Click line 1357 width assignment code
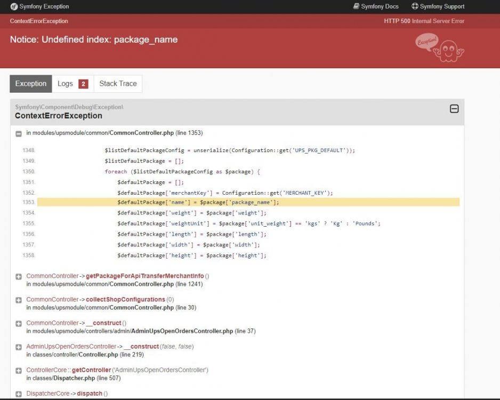Viewport: 500px width, 400px height. coord(189,245)
